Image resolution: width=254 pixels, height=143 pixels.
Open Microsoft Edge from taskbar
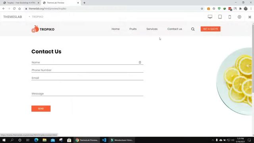click(36, 140)
